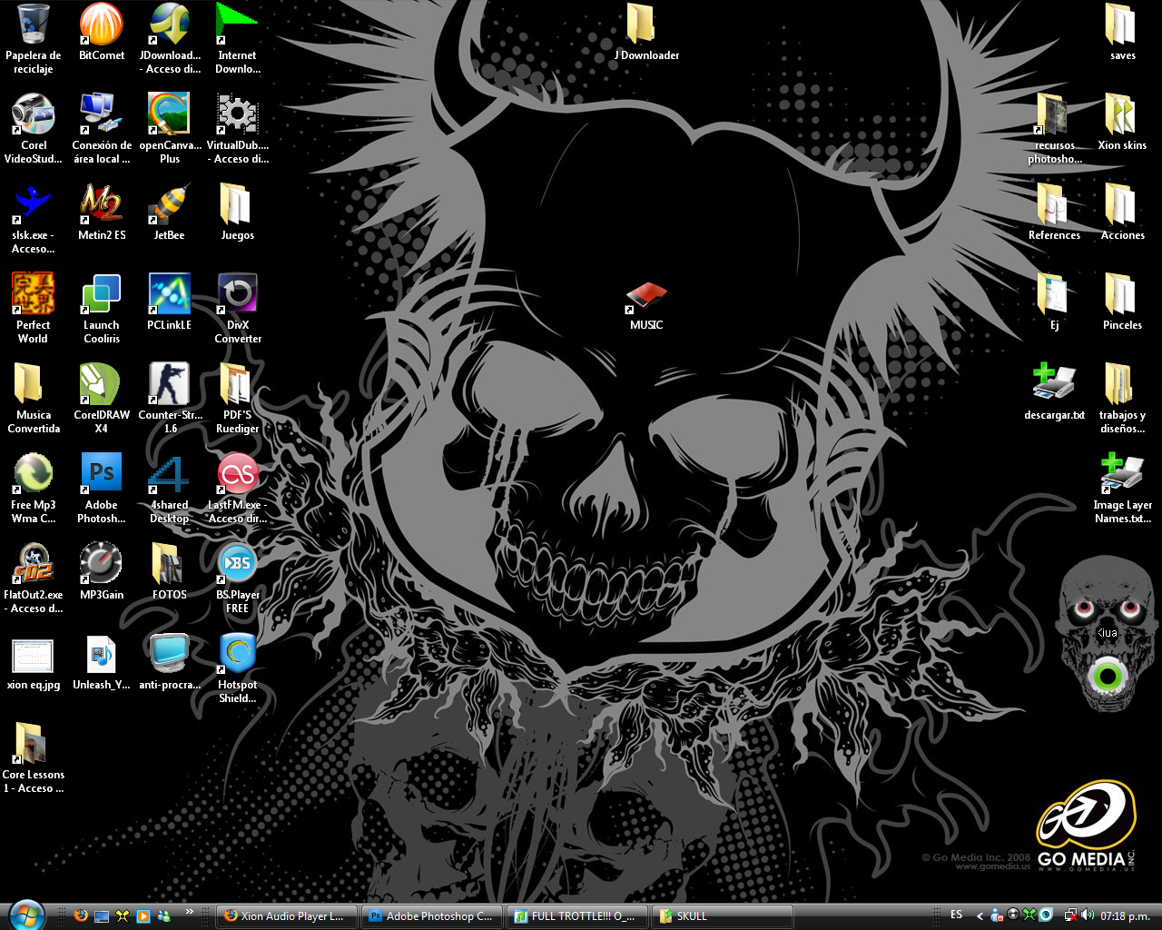The height and width of the screenshot is (930, 1162).
Task: Launch Perfect World game
Action: pos(34,294)
